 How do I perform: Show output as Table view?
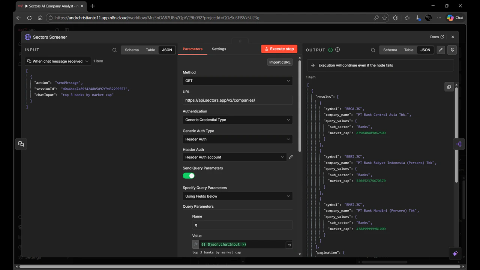tap(409, 50)
